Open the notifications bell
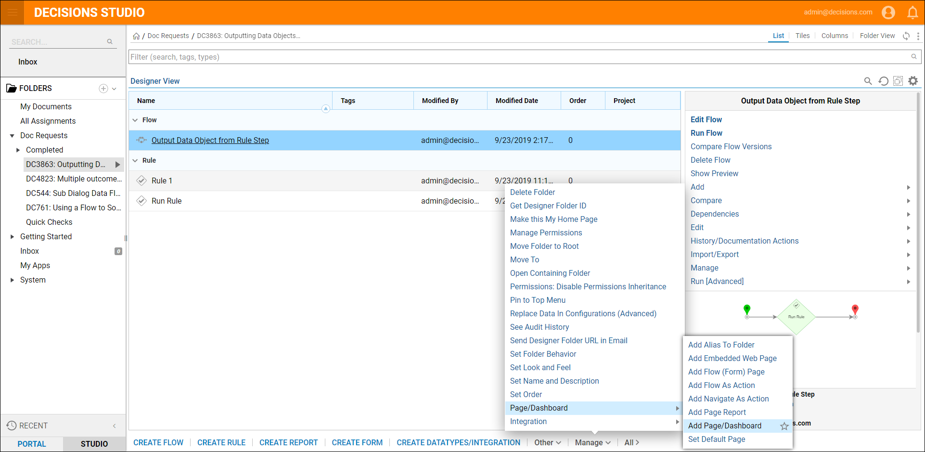 (912, 13)
